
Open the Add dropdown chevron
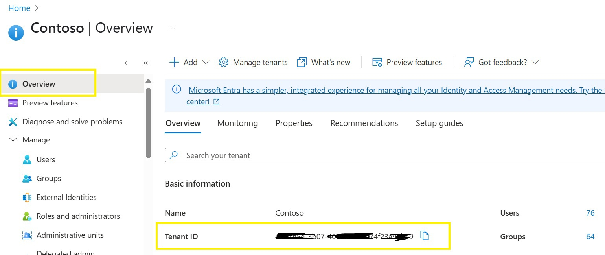206,62
